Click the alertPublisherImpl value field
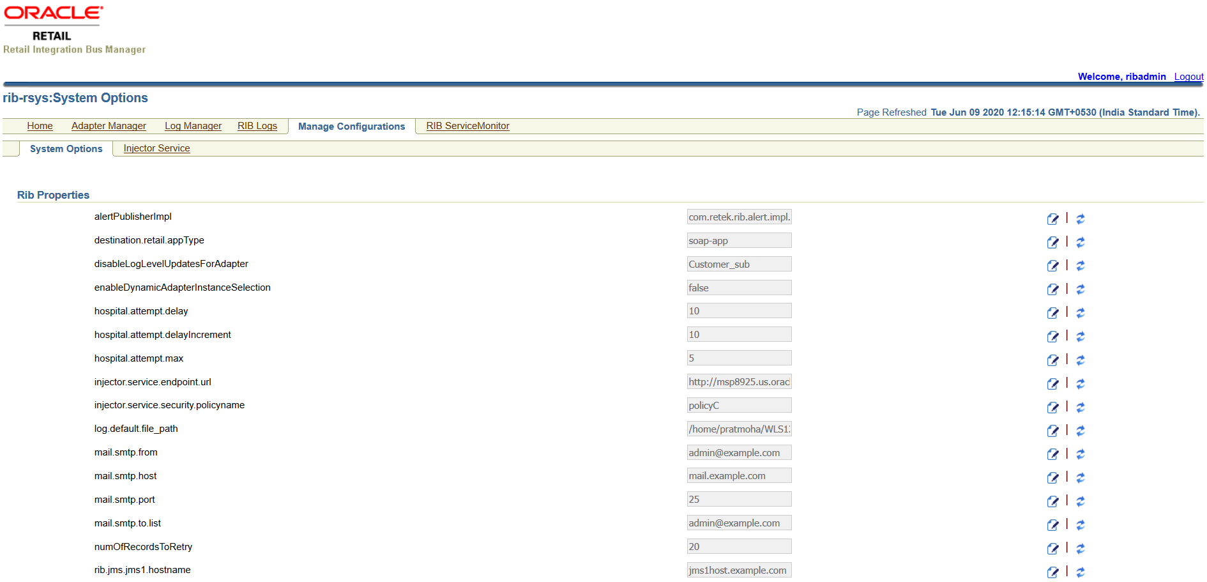The height and width of the screenshot is (582, 1207). click(739, 217)
